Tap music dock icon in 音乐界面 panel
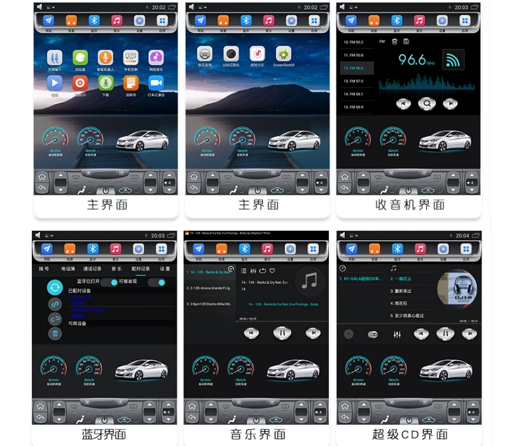Image resolution: width=509 pixels, height=446 pixels. tap(267, 249)
